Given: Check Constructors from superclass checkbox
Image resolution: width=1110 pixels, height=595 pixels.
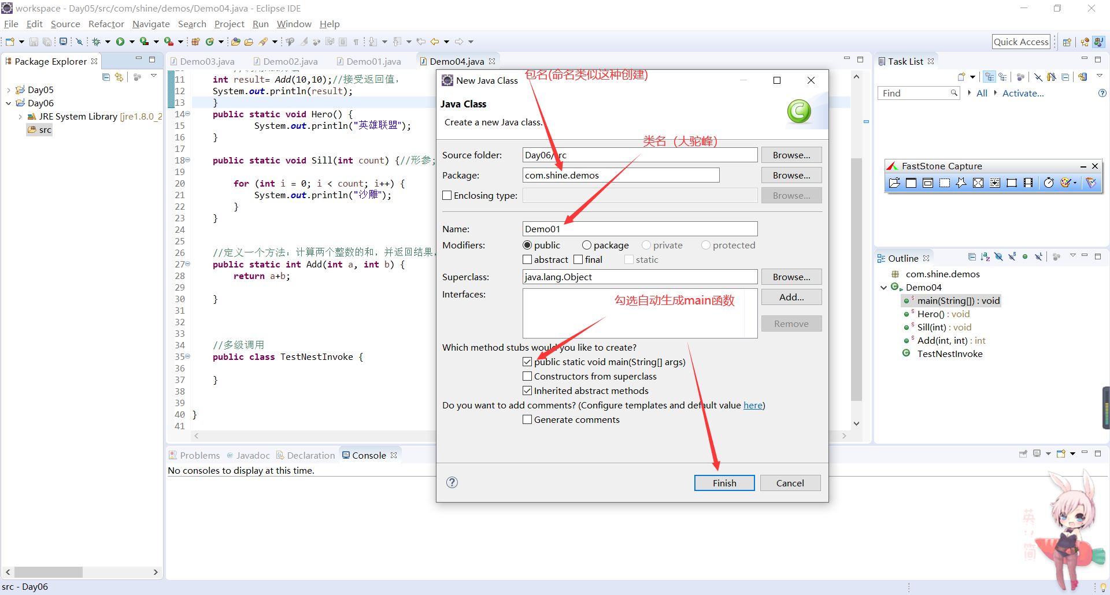Looking at the screenshot, I should coord(527,376).
